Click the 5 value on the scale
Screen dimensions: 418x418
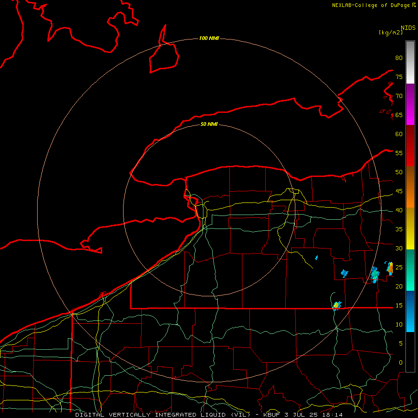click(x=401, y=344)
